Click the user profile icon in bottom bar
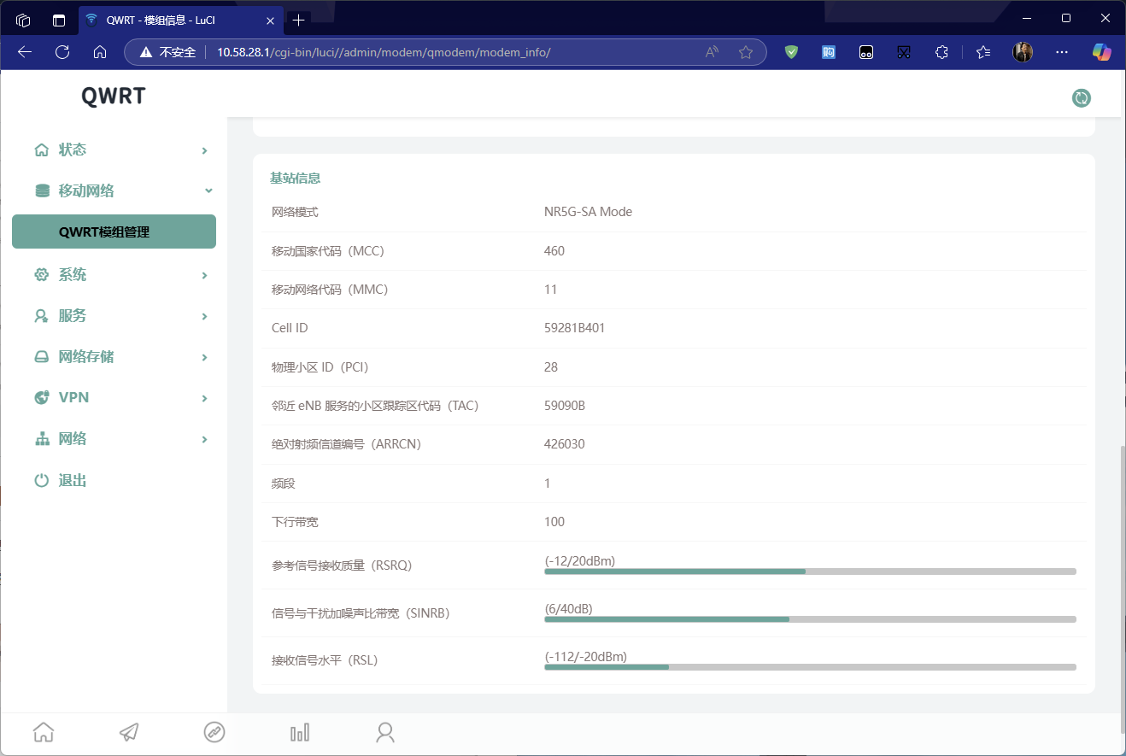This screenshot has width=1126, height=756. (385, 732)
